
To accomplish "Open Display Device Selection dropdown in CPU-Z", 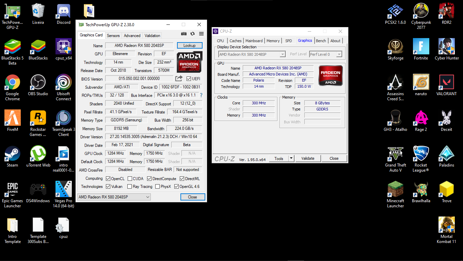I will point(252,54).
